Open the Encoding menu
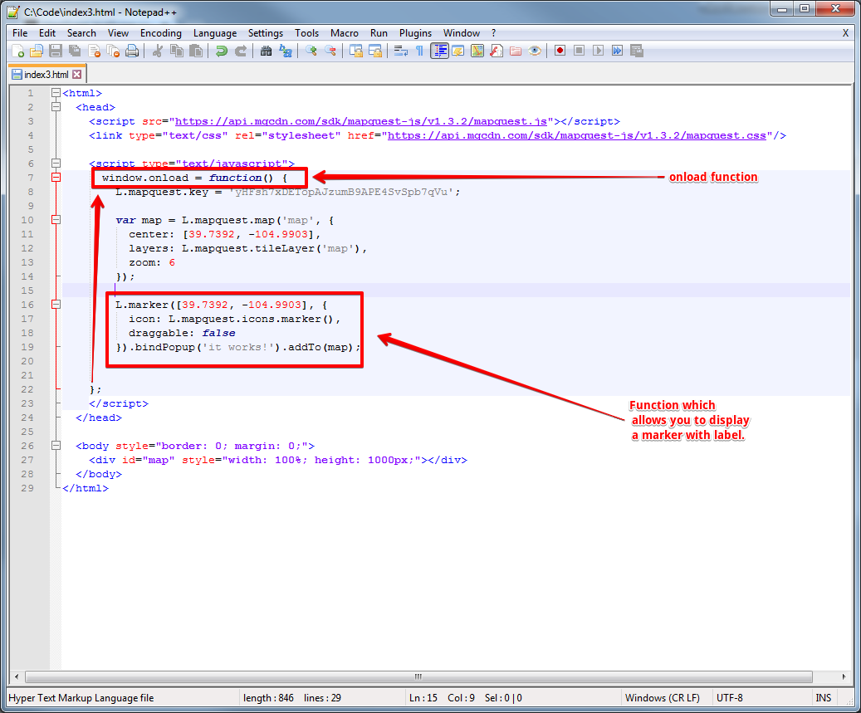Image resolution: width=861 pixels, height=713 pixels. point(160,33)
